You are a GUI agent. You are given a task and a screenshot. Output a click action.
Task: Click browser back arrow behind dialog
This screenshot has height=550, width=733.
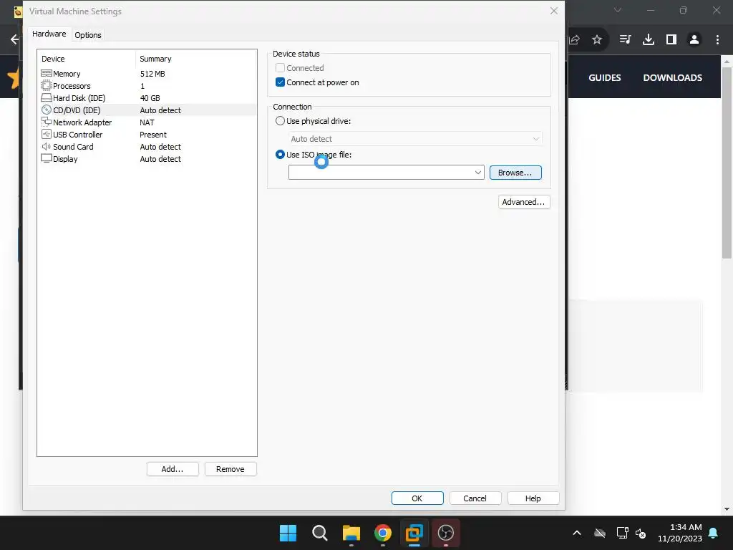point(14,39)
